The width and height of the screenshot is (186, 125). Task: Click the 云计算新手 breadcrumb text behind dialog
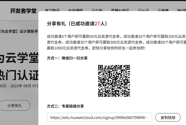pos(29,31)
